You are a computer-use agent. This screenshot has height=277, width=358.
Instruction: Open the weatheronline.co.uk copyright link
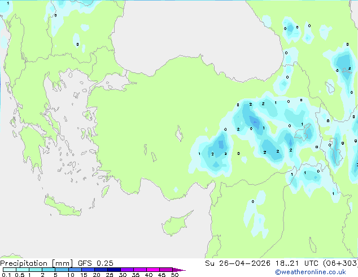pos(310,272)
